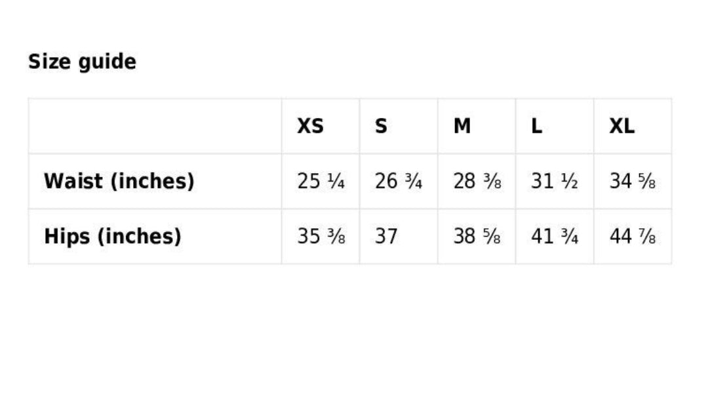Click the Size guide heading

[82, 62]
